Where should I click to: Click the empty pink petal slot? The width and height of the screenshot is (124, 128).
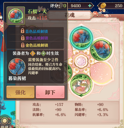101,73
